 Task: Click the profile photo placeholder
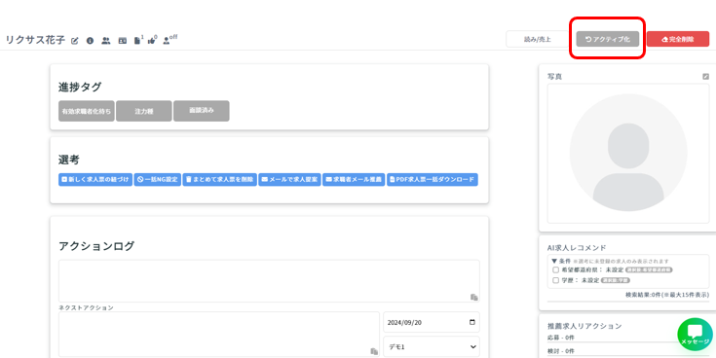[x=628, y=153]
